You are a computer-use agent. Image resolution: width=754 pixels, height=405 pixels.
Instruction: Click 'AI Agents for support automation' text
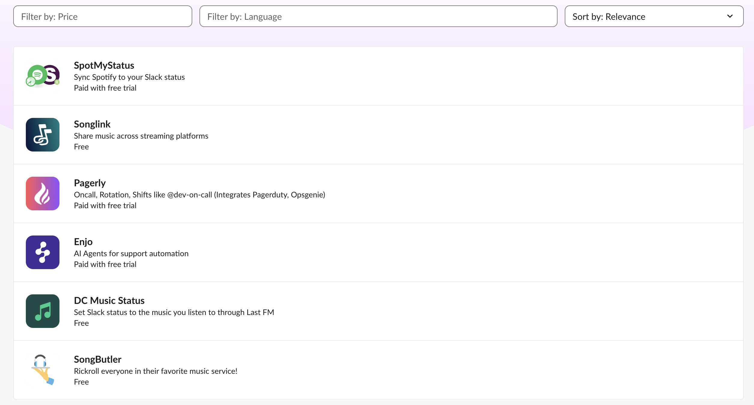click(131, 253)
